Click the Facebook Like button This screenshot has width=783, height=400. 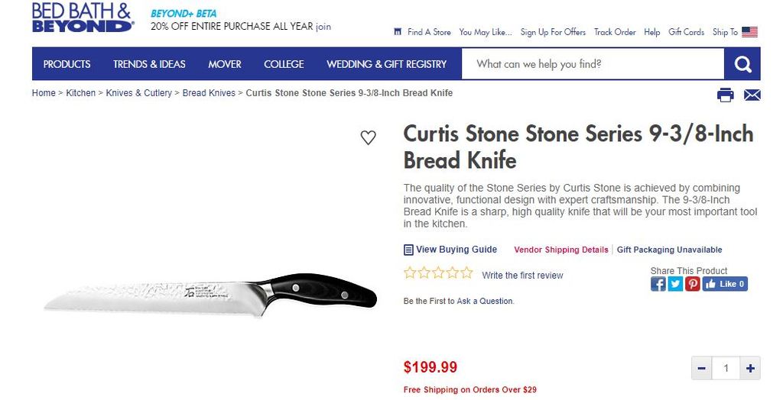725,284
